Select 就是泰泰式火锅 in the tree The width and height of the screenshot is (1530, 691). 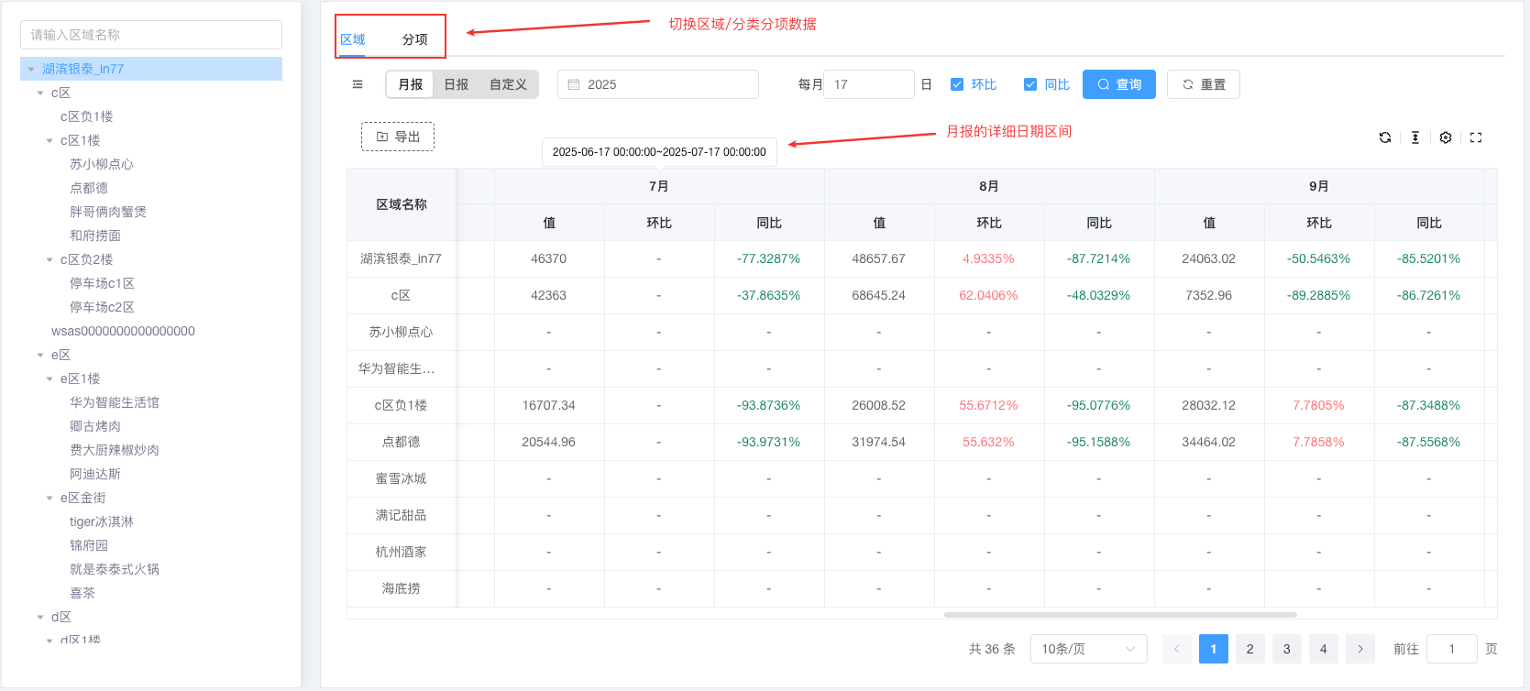pos(115,569)
